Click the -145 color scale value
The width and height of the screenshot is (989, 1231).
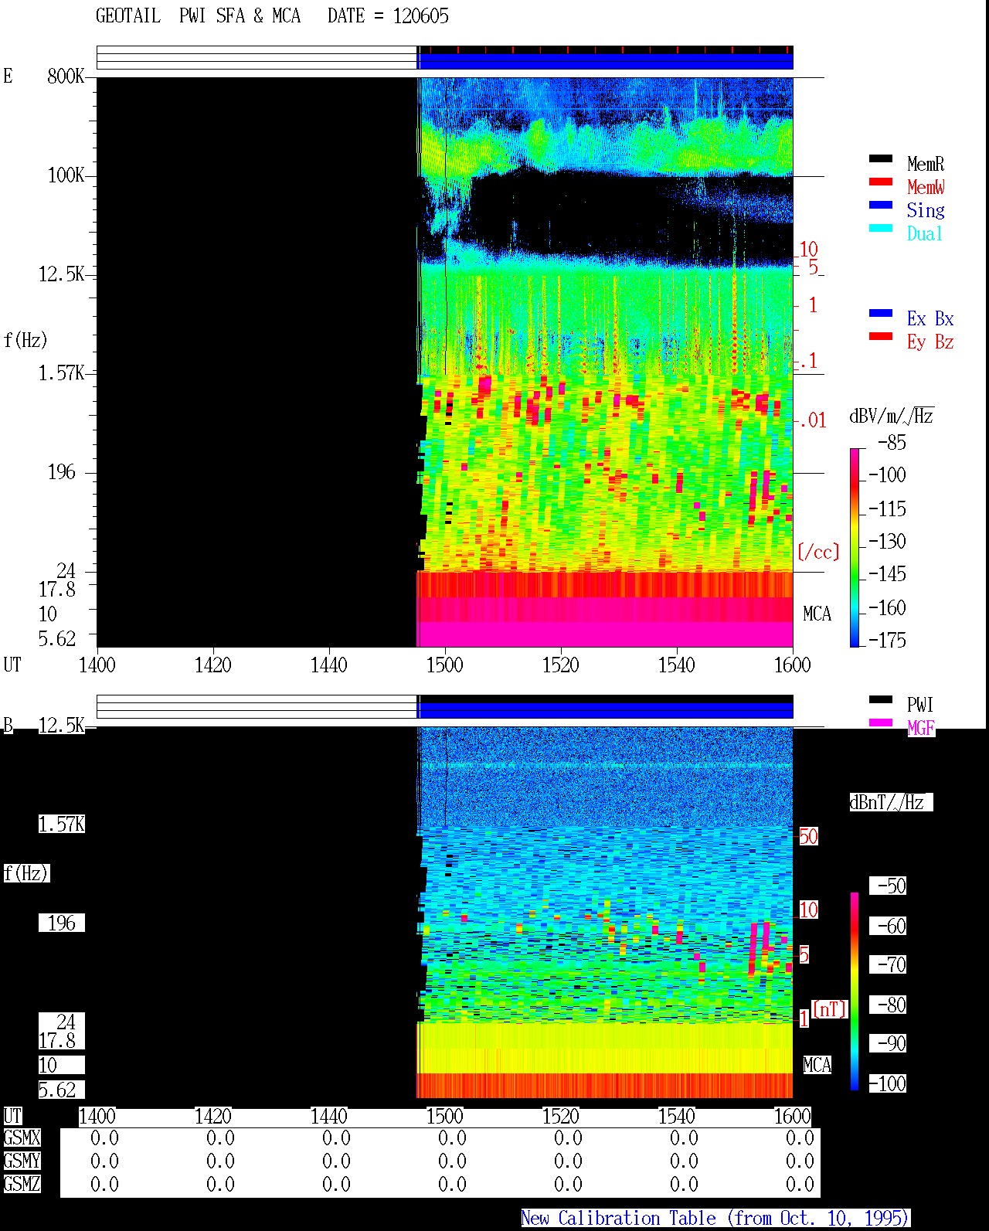point(887,574)
